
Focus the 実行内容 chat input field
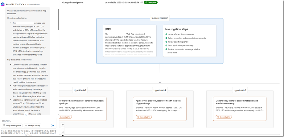pos(26,121)
